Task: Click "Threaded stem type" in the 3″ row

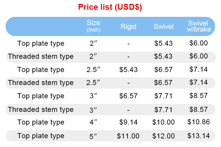Action: coord(41,110)
